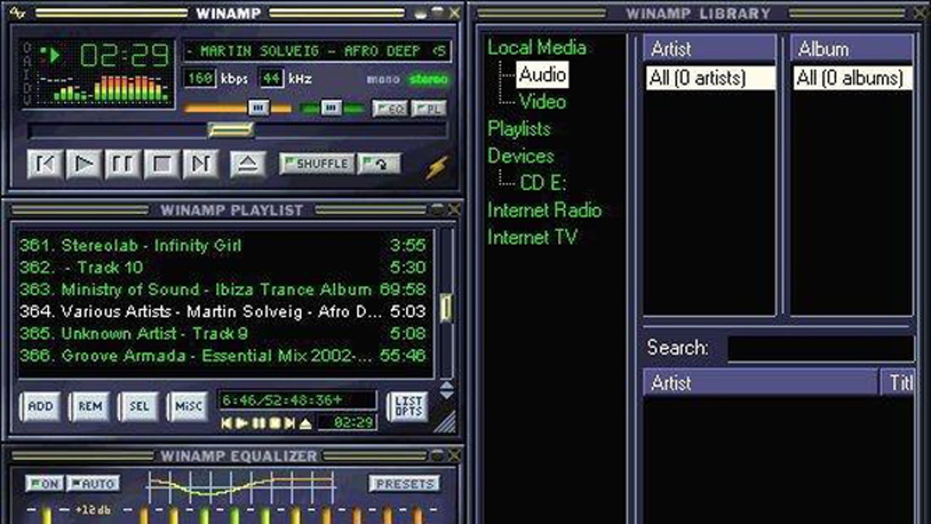Select 'All (0 albums)' row
The image size is (931, 524).
(x=852, y=78)
